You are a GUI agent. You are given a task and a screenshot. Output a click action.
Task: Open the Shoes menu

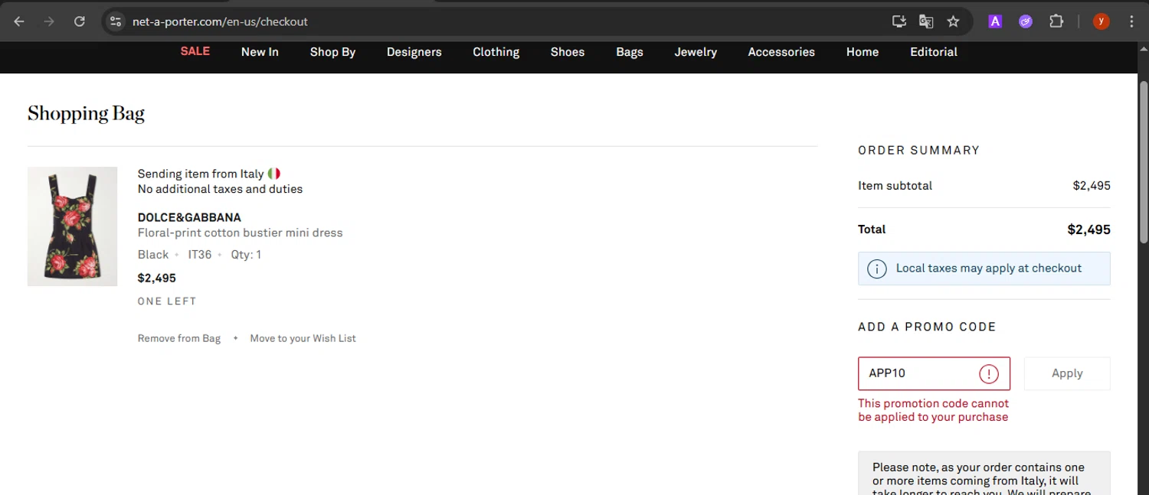(568, 52)
